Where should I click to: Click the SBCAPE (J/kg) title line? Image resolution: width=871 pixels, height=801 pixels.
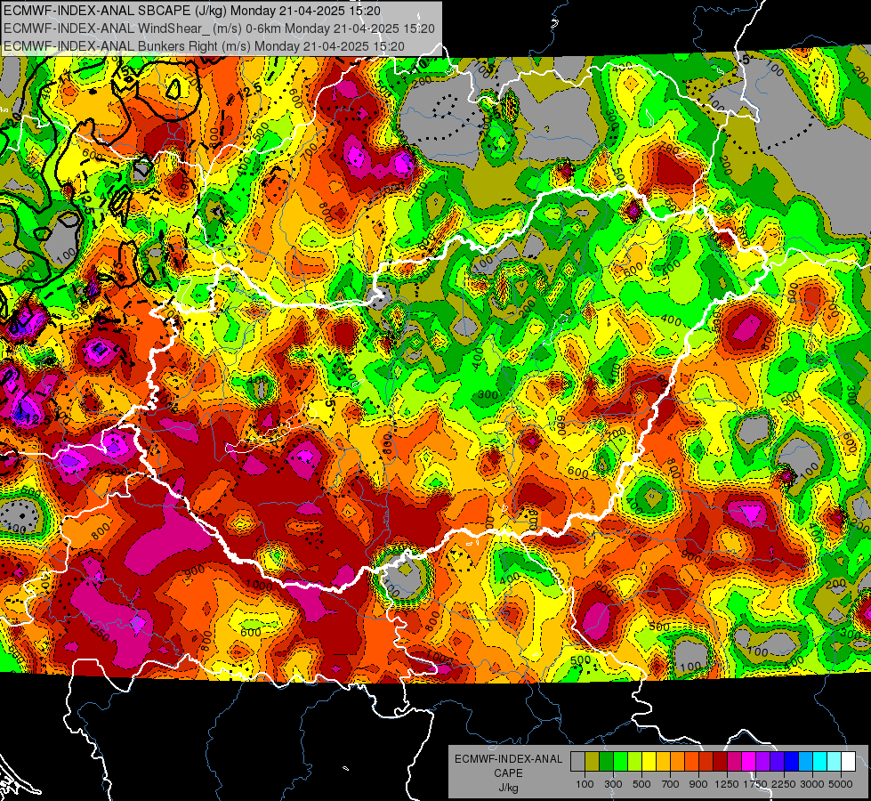pos(192,11)
